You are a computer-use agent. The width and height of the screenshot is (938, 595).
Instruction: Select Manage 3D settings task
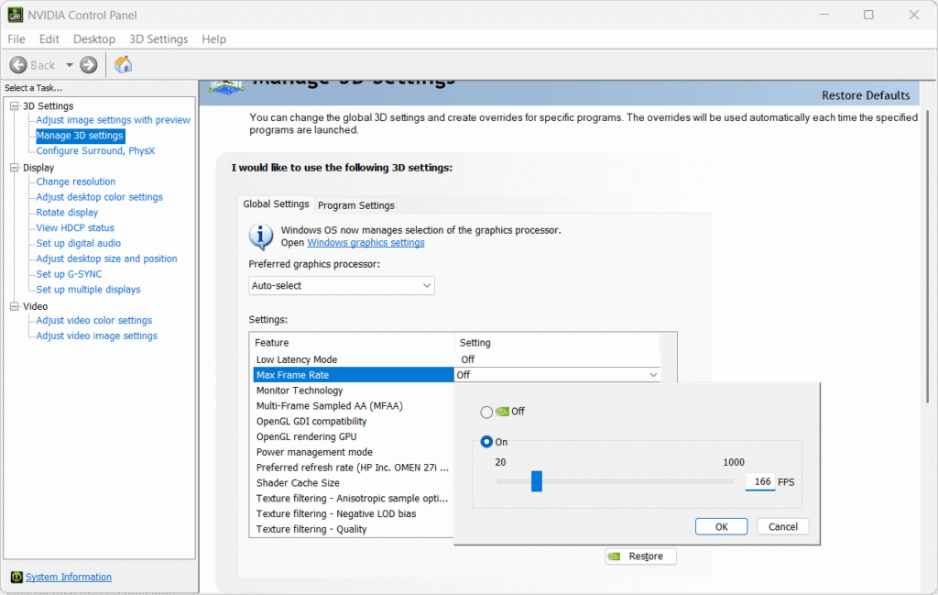[80, 136]
